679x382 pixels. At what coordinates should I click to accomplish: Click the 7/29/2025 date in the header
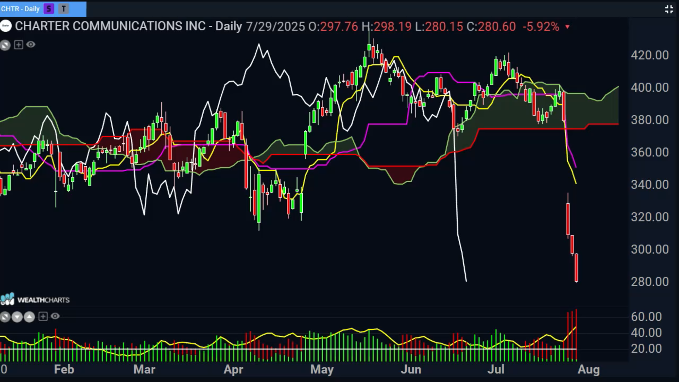275,27
